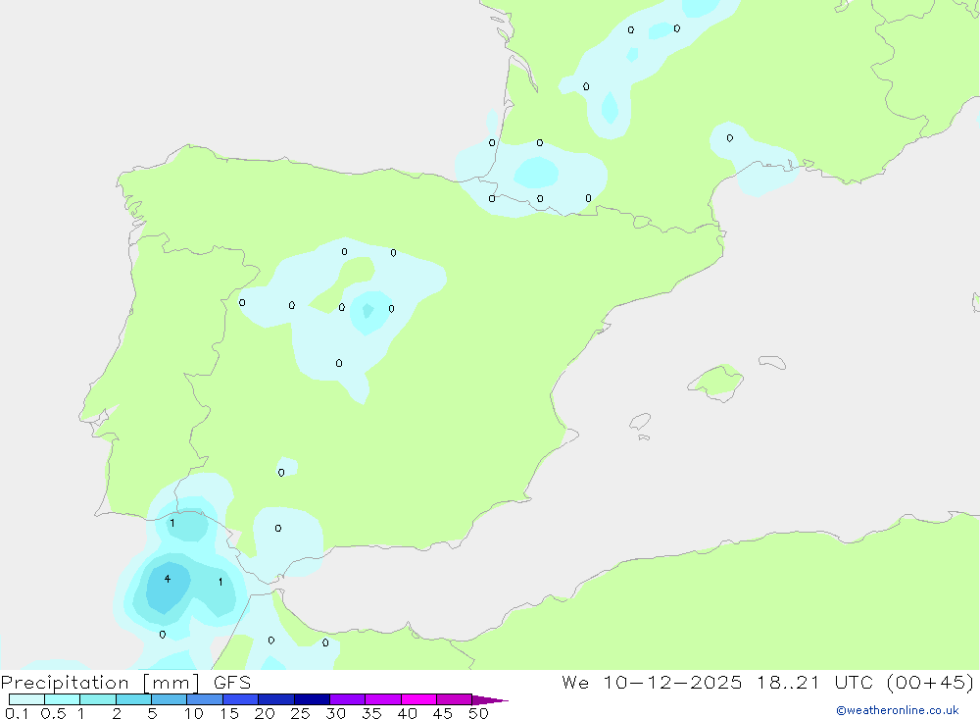Click the 25–30 mm navy legend swatch
980x719 pixels.
312,699
